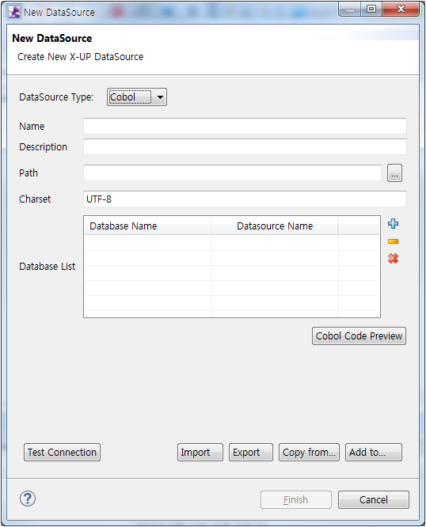Screen dimensions: 426x527
Task: Click into the Path text field
Action: click(233, 173)
